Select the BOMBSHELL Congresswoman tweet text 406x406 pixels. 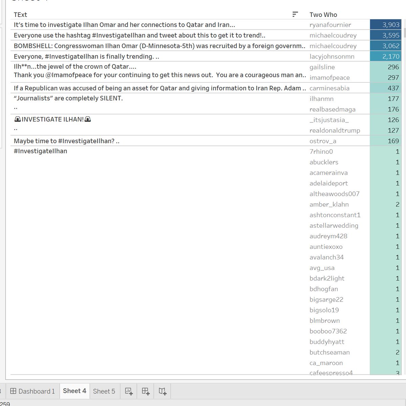(159, 46)
